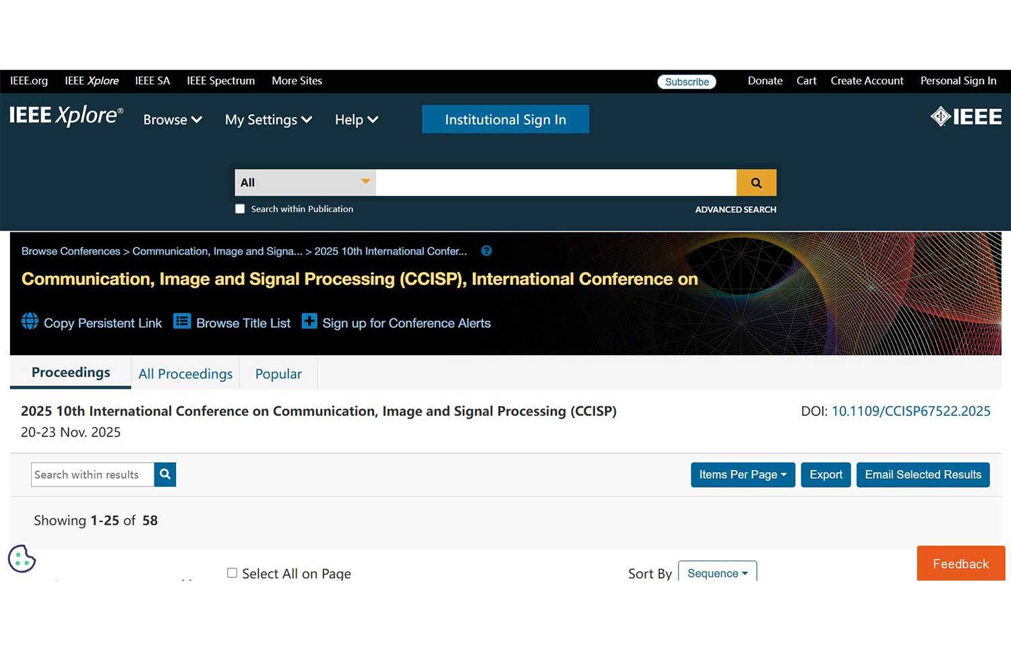Screen dimensions: 1011x650
Task: Open the Items Per Page dropdown
Action: tap(742, 474)
